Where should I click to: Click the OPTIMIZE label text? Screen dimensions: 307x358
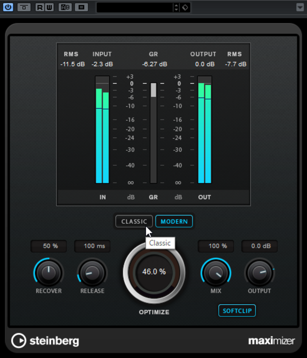[154, 312]
